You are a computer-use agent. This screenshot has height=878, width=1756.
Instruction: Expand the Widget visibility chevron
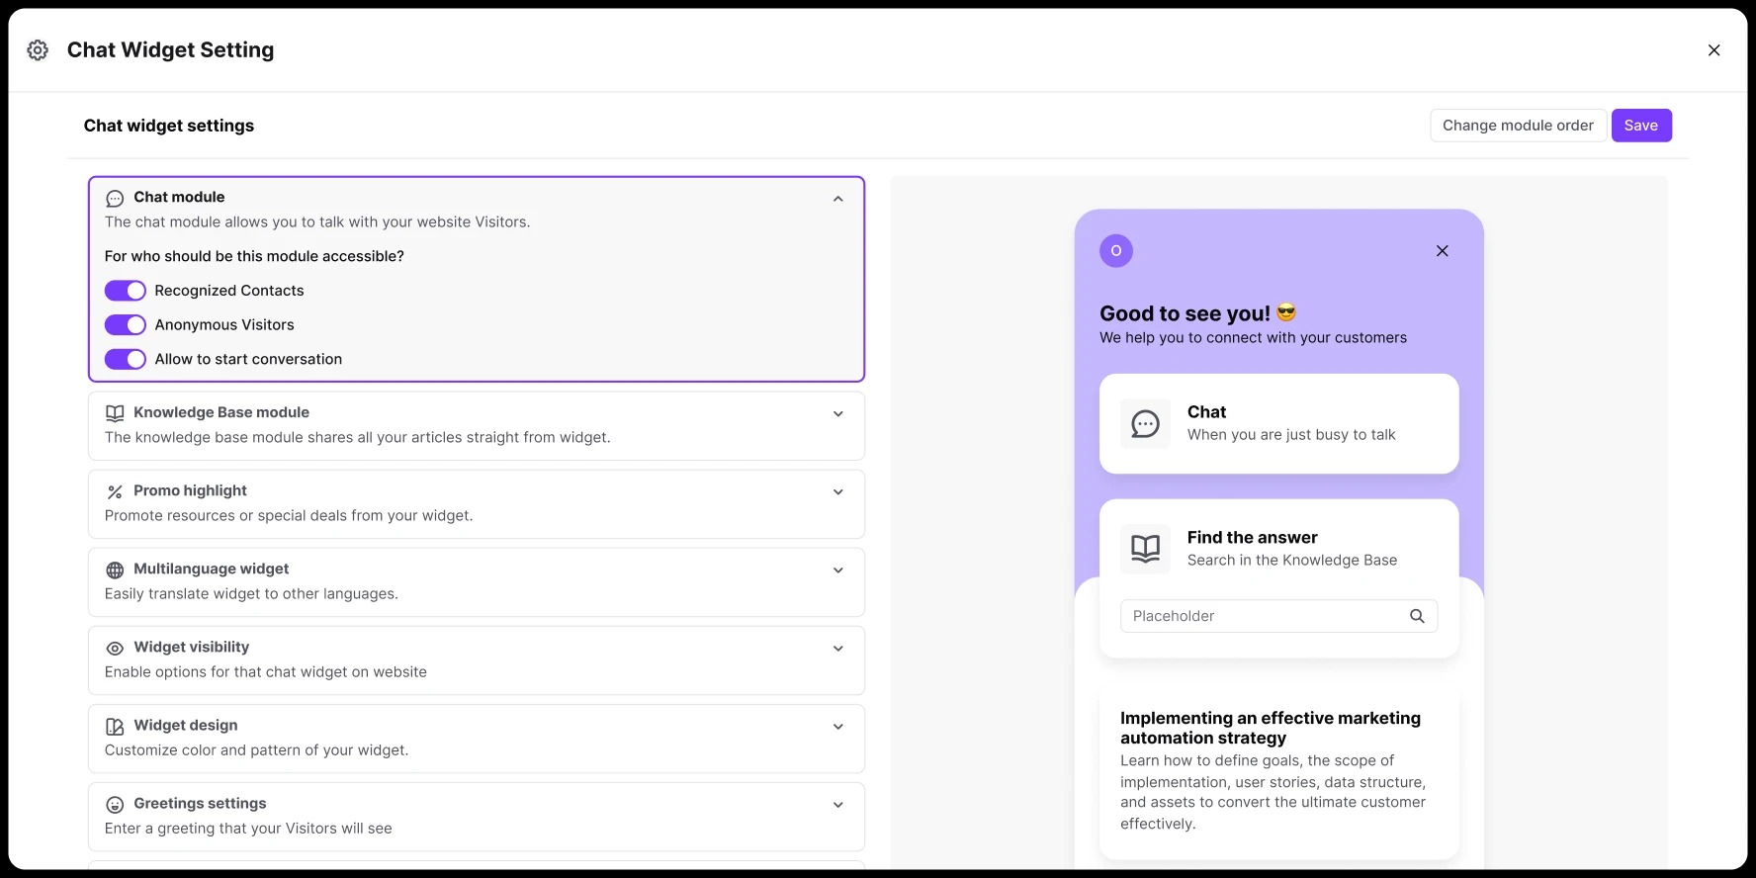click(838, 649)
